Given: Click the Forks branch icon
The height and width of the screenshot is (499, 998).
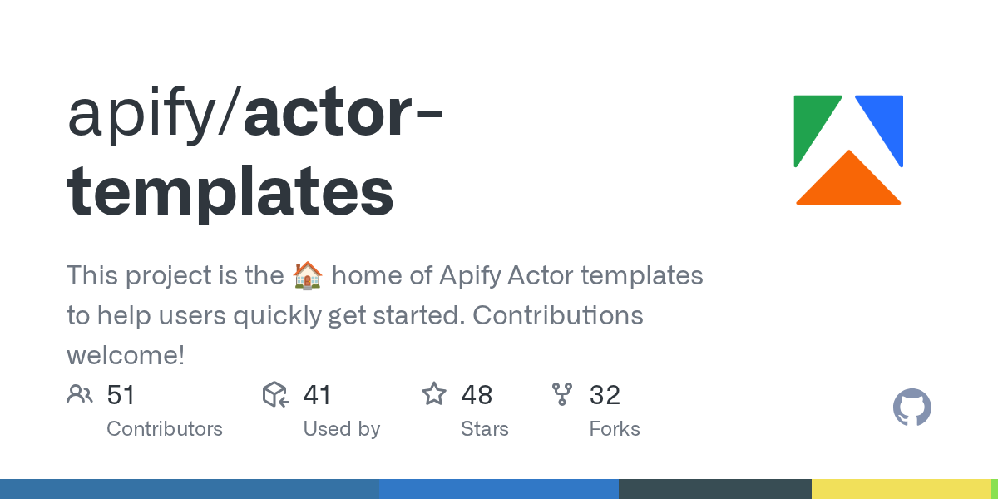Looking at the screenshot, I should [x=562, y=394].
